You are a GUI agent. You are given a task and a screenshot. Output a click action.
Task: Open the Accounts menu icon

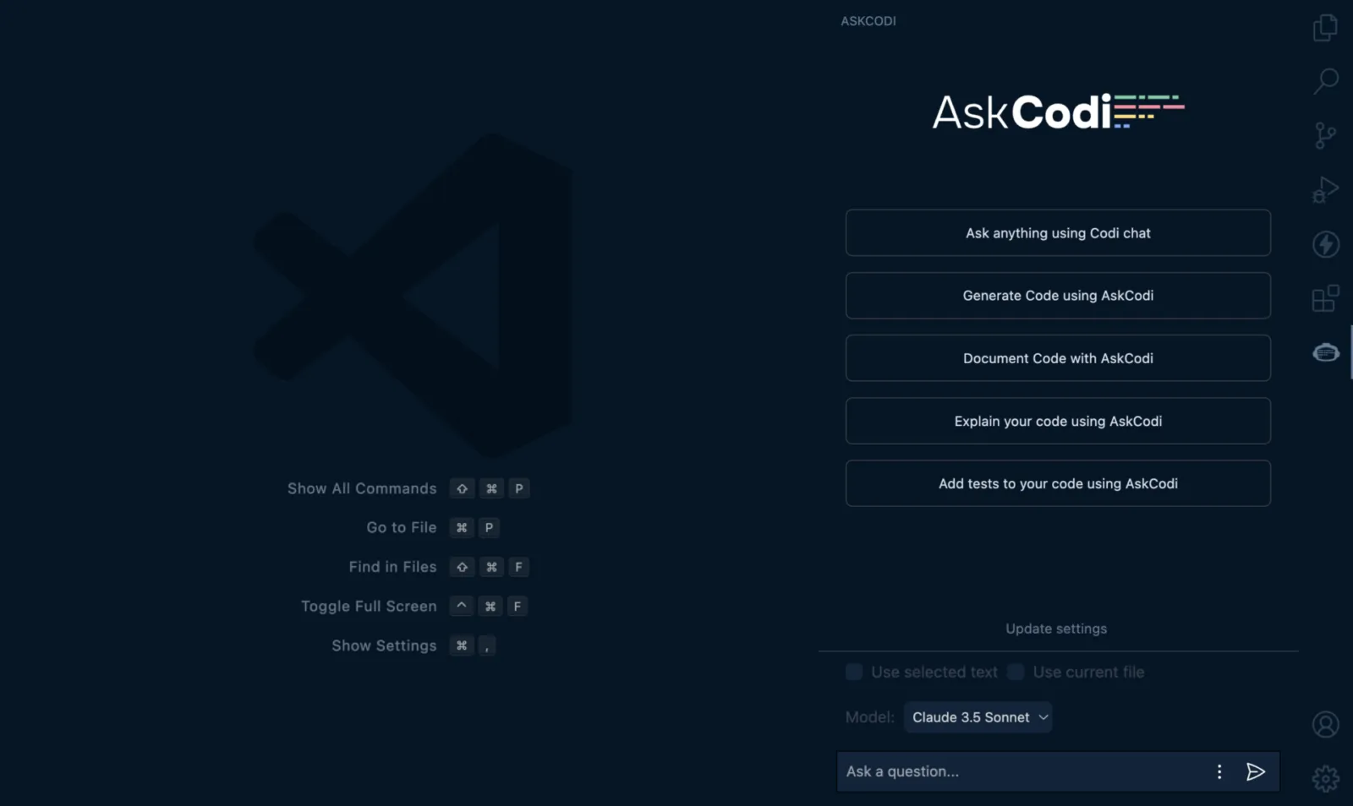[x=1325, y=724]
